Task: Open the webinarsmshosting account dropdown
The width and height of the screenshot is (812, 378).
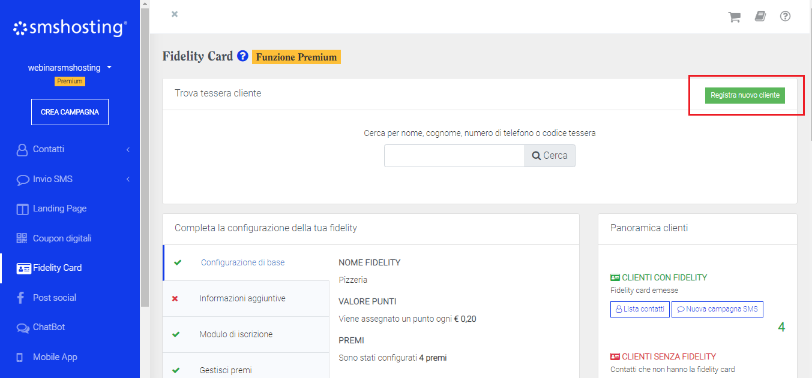Action: point(70,67)
